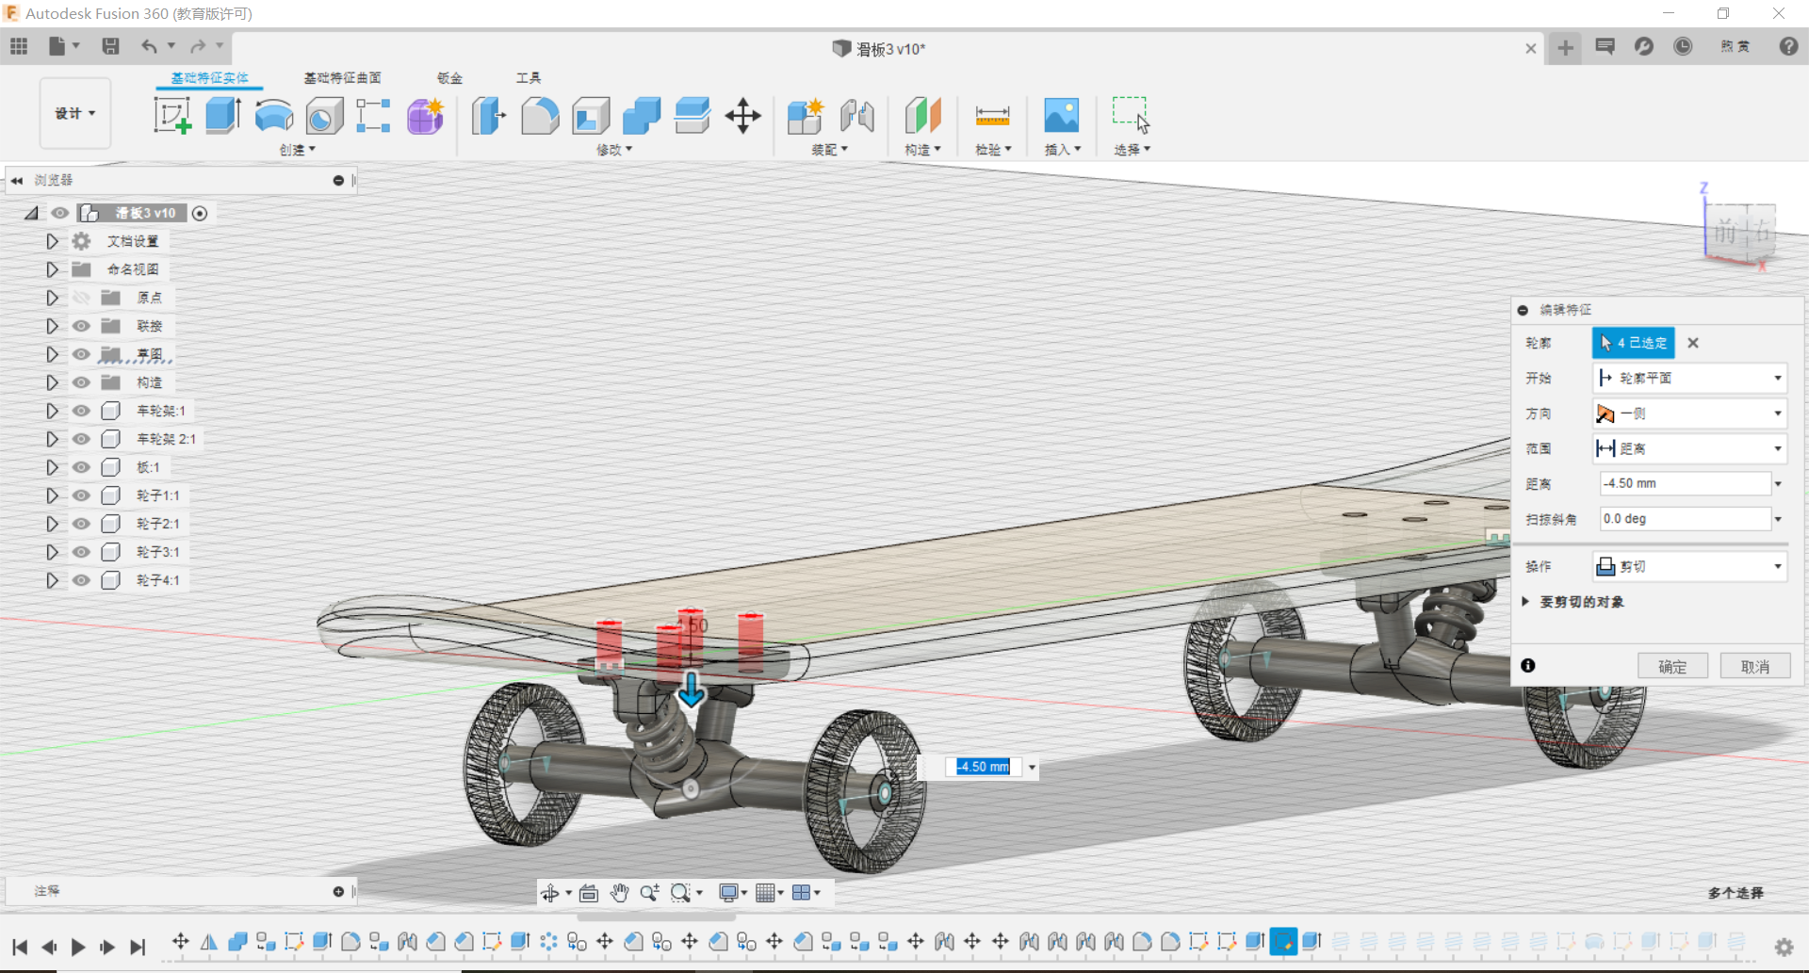This screenshot has width=1809, height=973.
Task: Click the Pan hand navigation icon
Action: (x=619, y=892)
